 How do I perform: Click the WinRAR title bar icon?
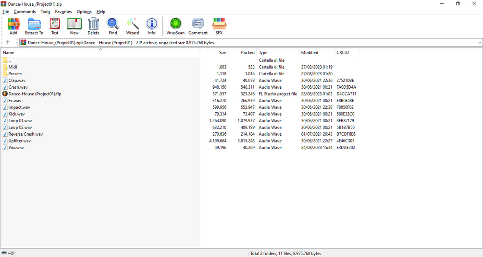[4, 4]
